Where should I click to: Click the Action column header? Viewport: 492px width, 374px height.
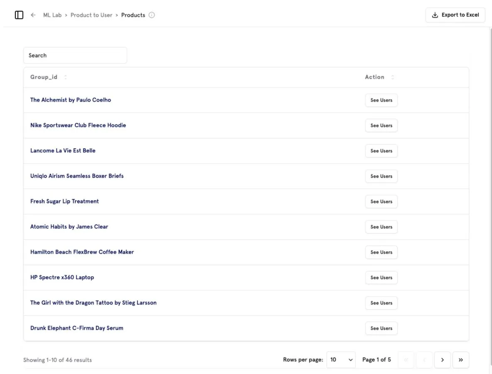(x=375, y=77)
